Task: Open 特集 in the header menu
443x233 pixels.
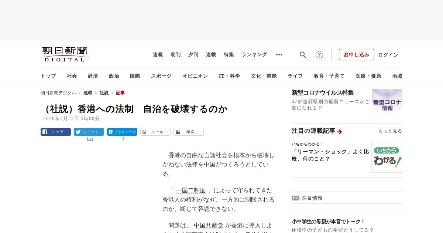Action: 229,55
